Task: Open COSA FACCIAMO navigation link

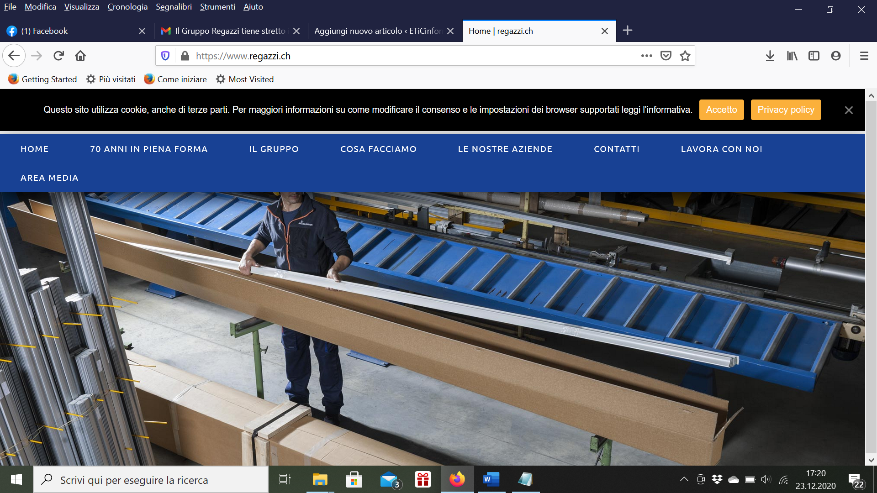Action: [x=378, y=149]
